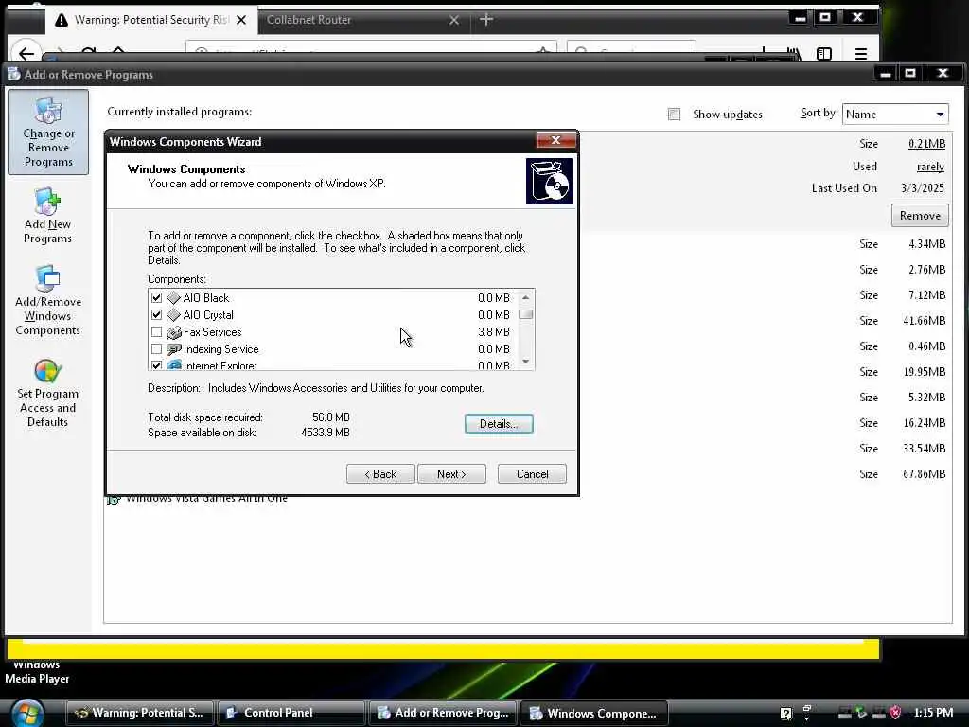Switch to Add or Remove Prog... taskbar button

443,713
